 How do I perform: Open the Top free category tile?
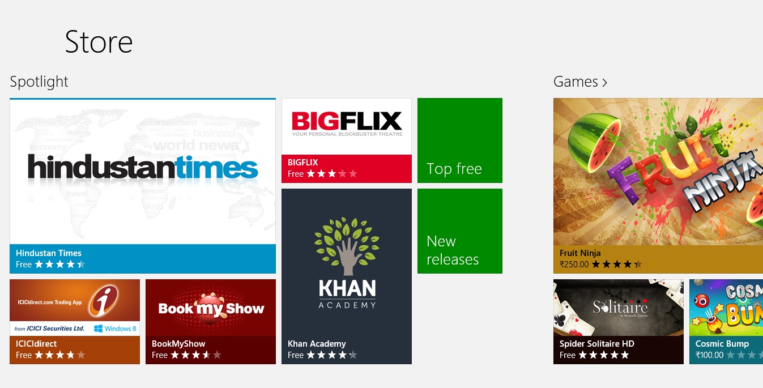click(459, 140)
